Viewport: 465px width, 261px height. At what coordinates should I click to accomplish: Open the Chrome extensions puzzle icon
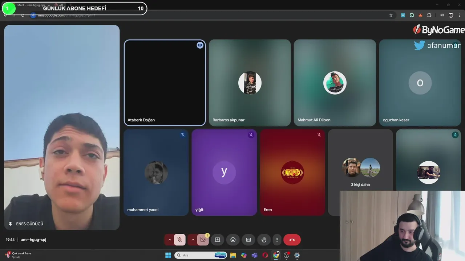429,15
